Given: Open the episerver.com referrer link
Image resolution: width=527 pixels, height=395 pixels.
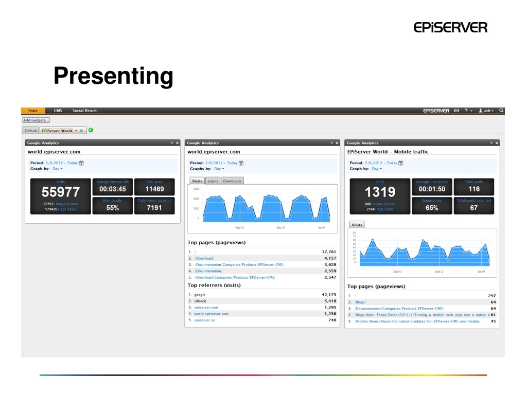Looking at the screenshot, I should coord(206,308).
